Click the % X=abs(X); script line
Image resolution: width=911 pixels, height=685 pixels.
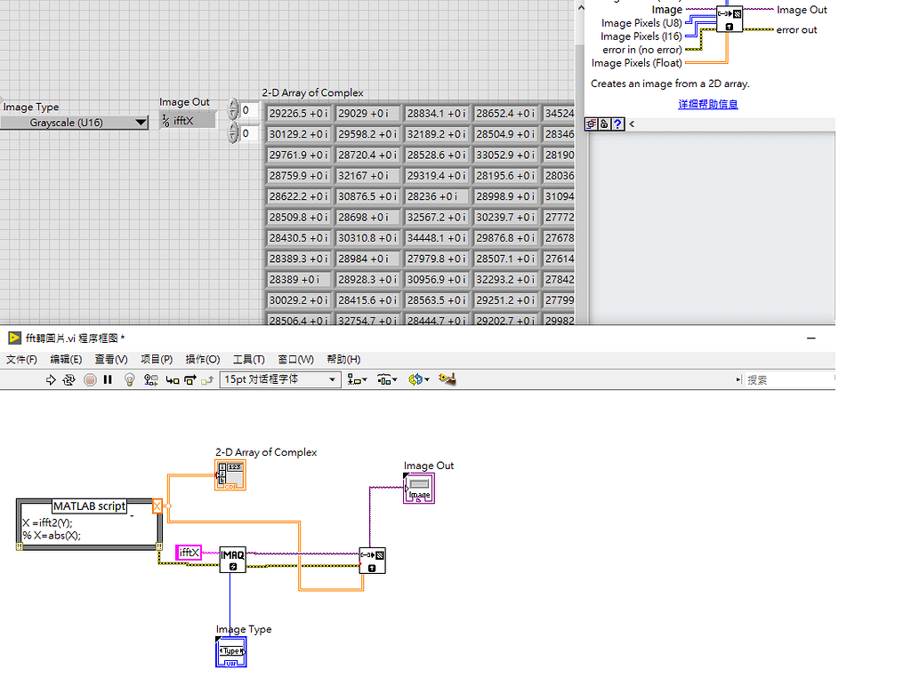tap(52, 536)
